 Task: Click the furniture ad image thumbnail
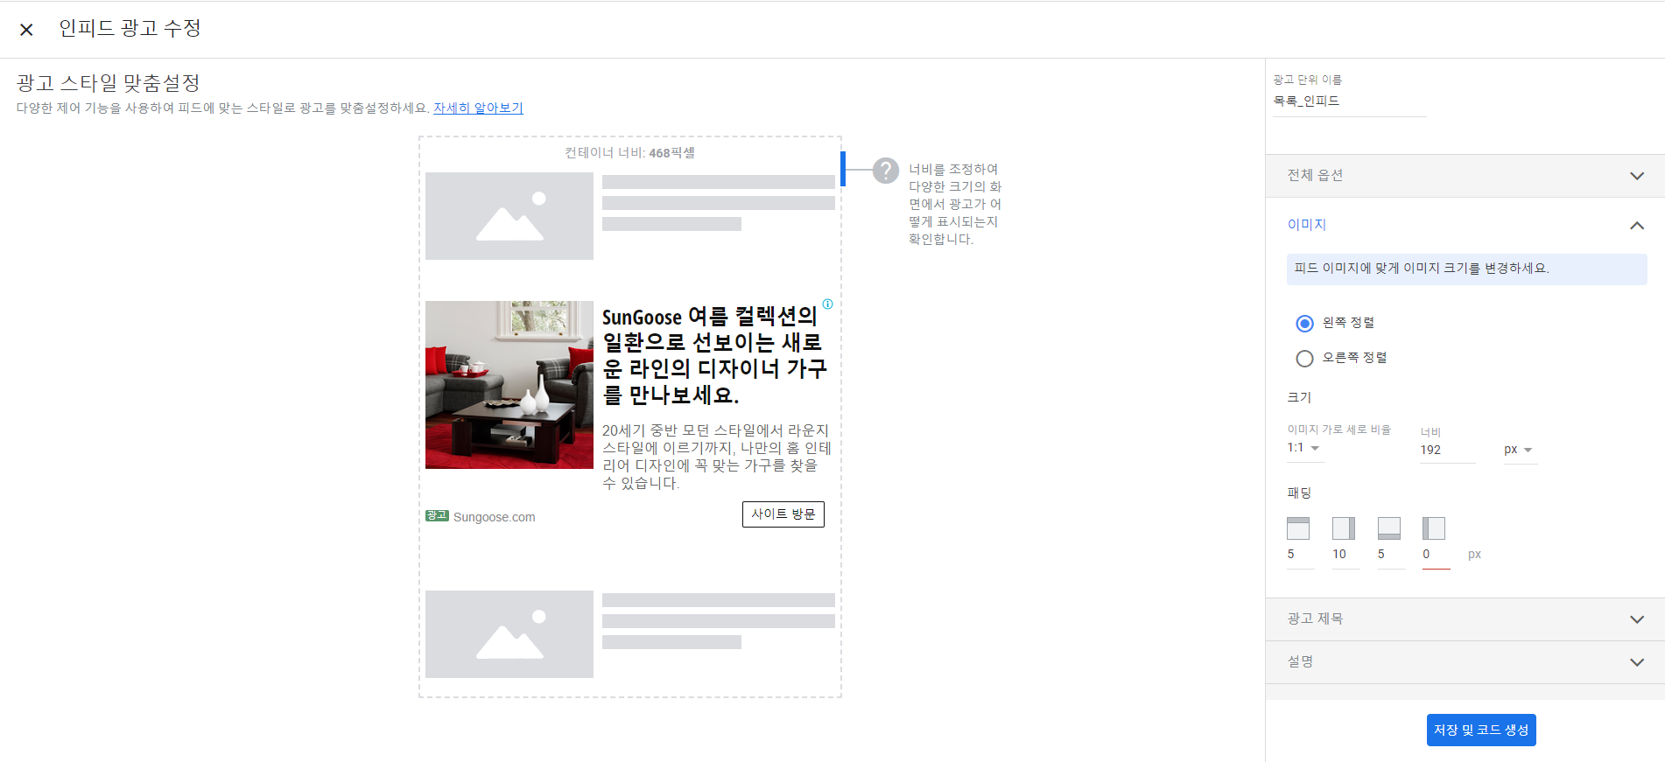(509, 385)
